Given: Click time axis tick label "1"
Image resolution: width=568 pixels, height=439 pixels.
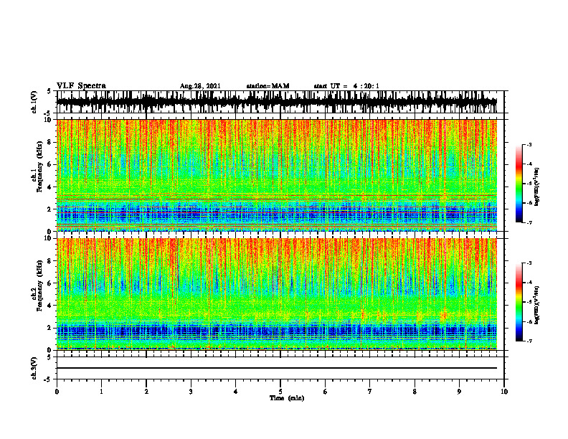Looking at the screenshot, I should pos(101,392).
